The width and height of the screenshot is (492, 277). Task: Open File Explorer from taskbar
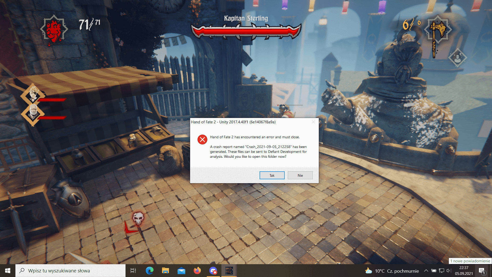pos(166,271)
